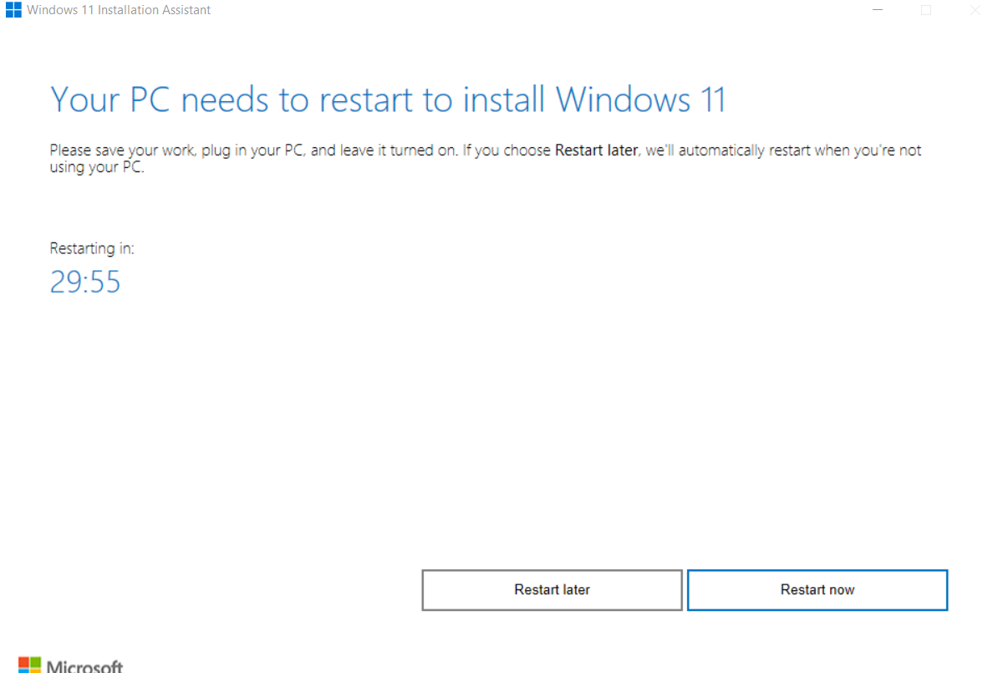This screenshot has height=673, width=998.
Task: Click the Windows logo in title bar
Action: click(13, 9)
